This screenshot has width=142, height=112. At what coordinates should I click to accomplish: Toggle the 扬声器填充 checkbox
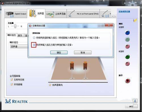[x=50, y=85]
